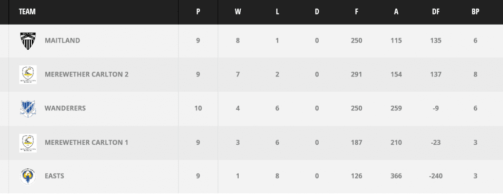Sort table by TEAM column header
The width and height of the screenshot is (503, 195).
(27, 12)
